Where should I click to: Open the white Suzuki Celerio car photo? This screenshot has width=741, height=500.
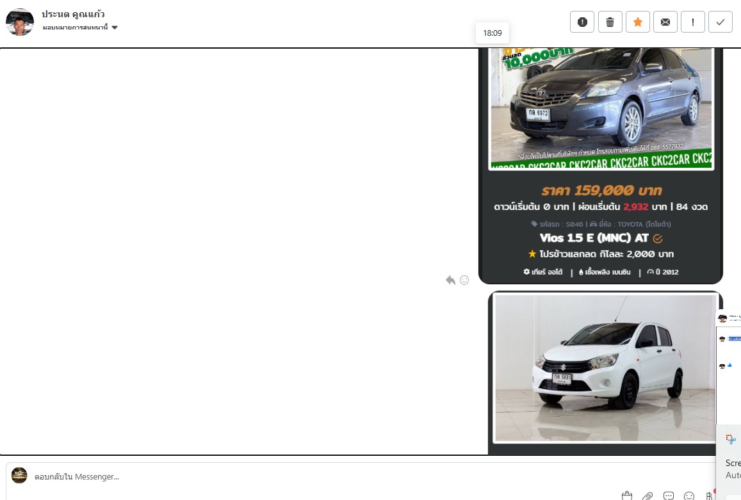[605, 368]
